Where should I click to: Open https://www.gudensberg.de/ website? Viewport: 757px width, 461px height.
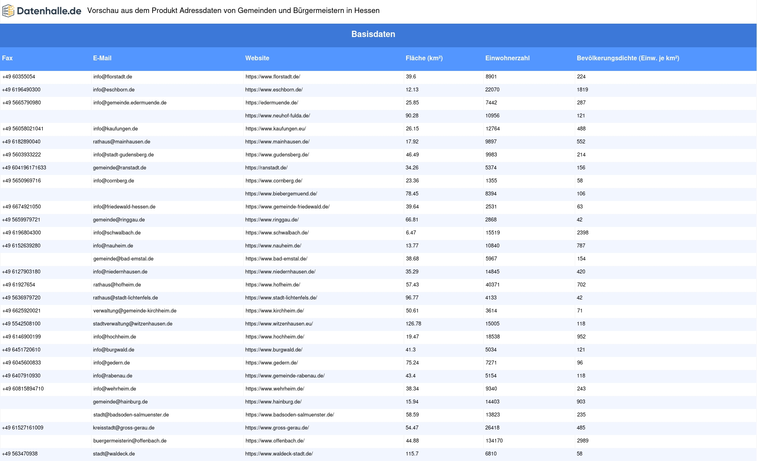(x=277, y=155)
